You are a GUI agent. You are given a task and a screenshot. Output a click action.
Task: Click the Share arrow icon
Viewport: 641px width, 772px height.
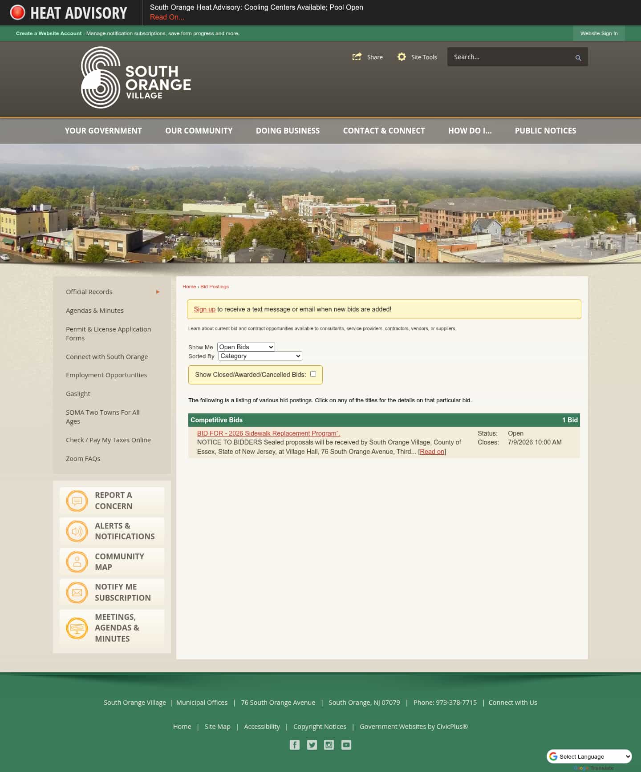[357, 57]
